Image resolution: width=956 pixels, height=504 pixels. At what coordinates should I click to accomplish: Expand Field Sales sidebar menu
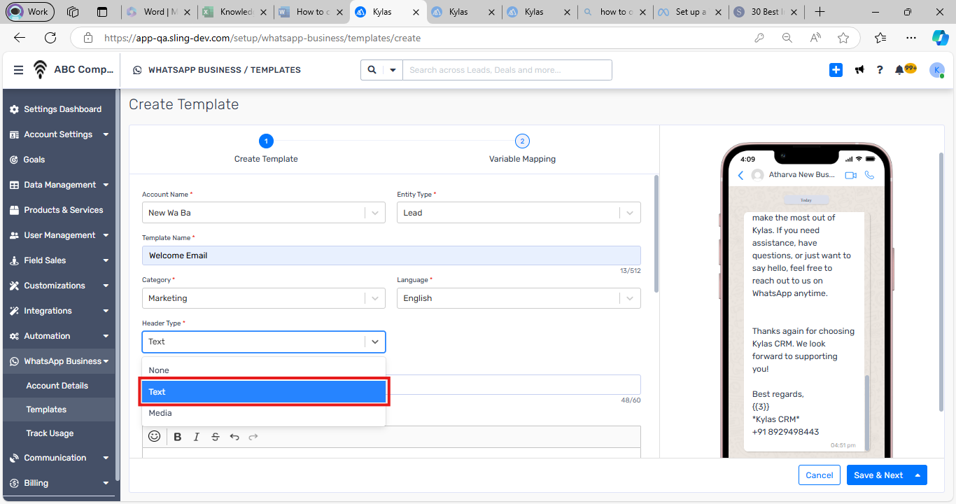[106, 260]
